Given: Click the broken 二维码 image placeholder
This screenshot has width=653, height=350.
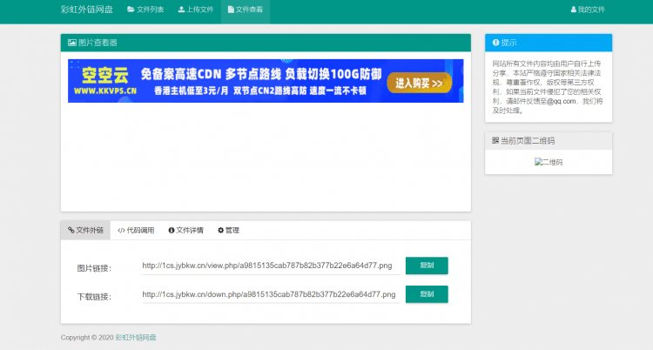Looking at the screenshot, I should coord(549,162).
